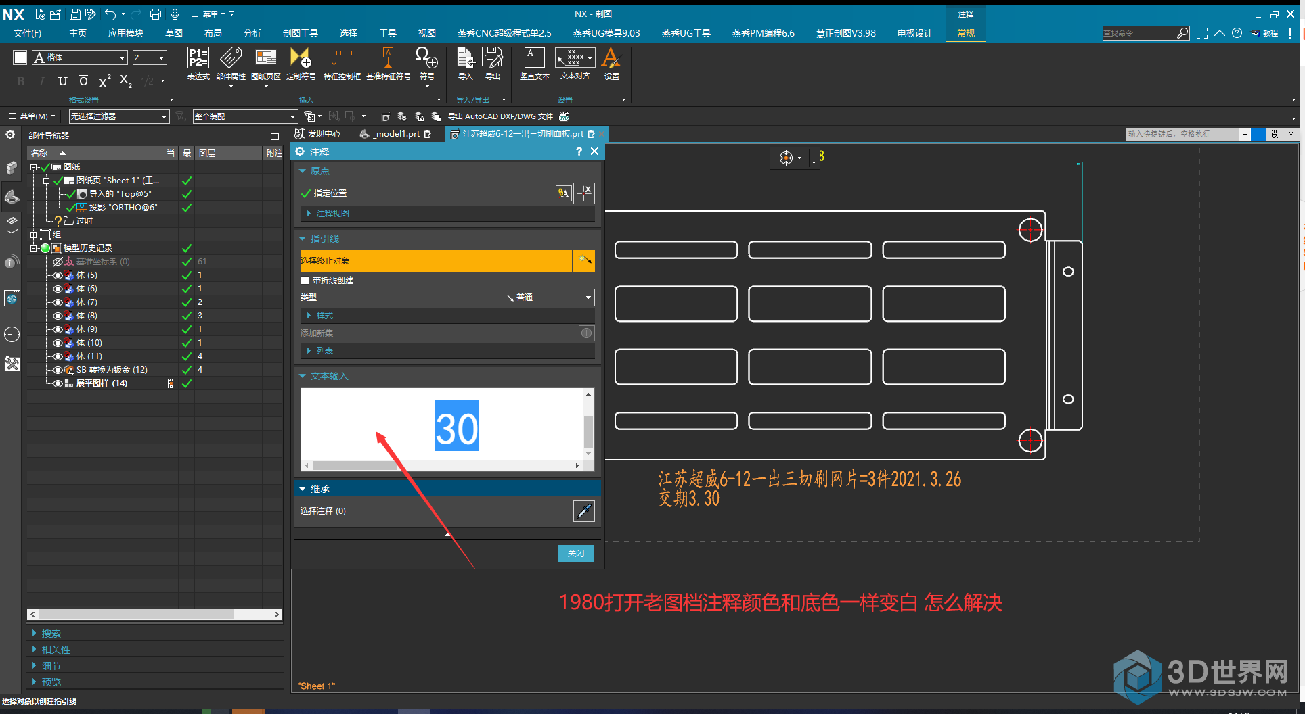
Task: Toggle visibility of 基准坐标系 (0)
Action: point(58,262)
